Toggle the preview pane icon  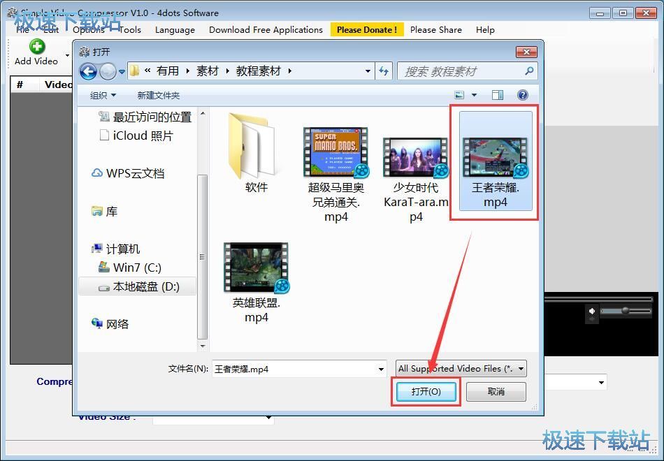point(498,95)
